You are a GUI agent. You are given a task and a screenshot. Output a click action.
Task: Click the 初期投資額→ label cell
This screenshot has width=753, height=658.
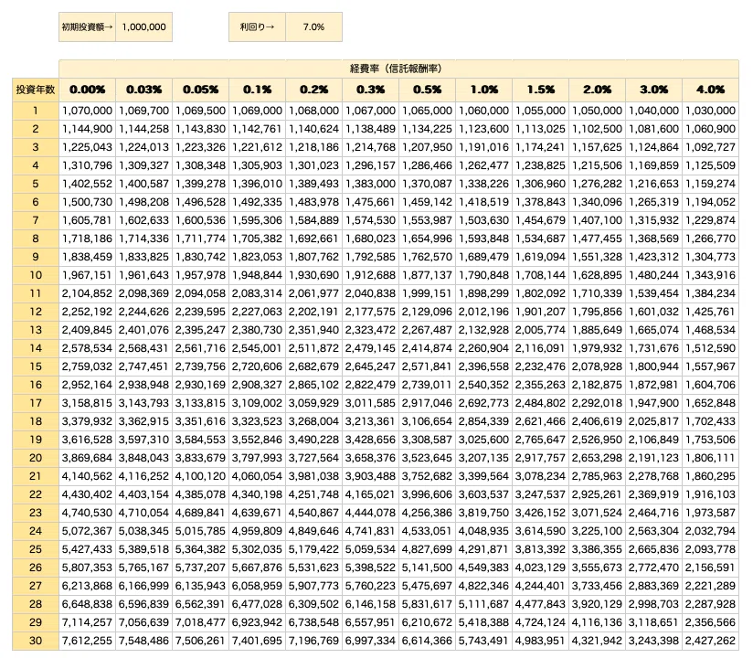click(x=87, y=27)
